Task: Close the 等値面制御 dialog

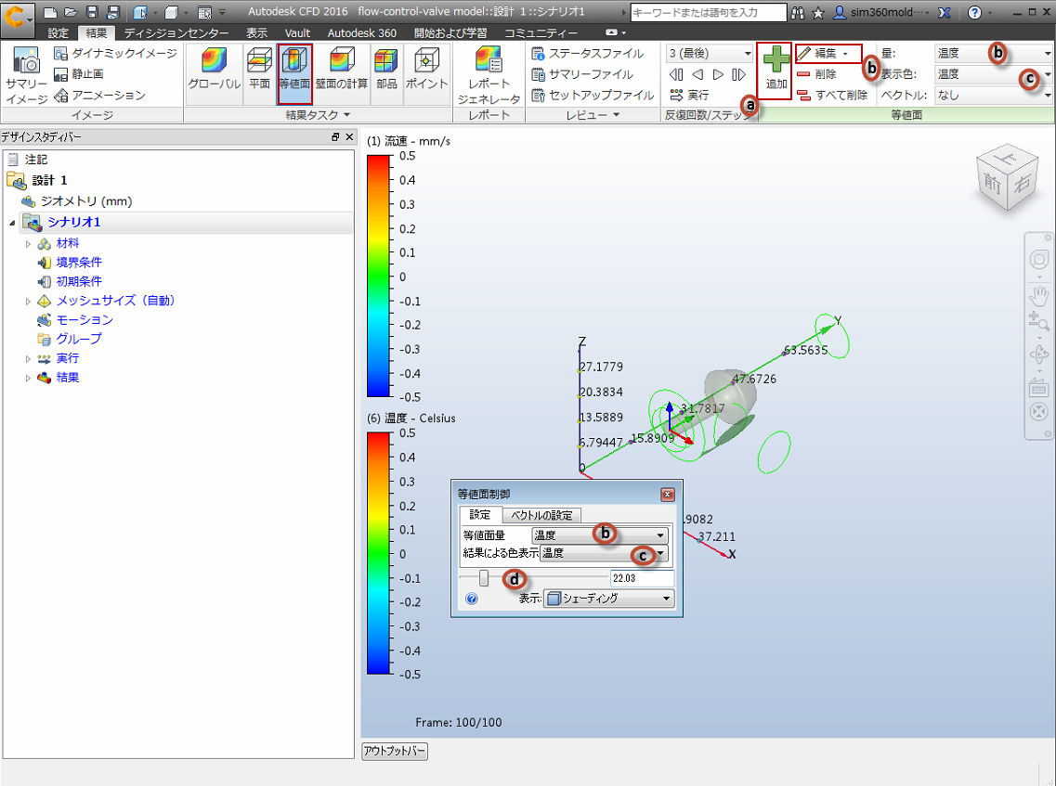Action: coord(668,495)
